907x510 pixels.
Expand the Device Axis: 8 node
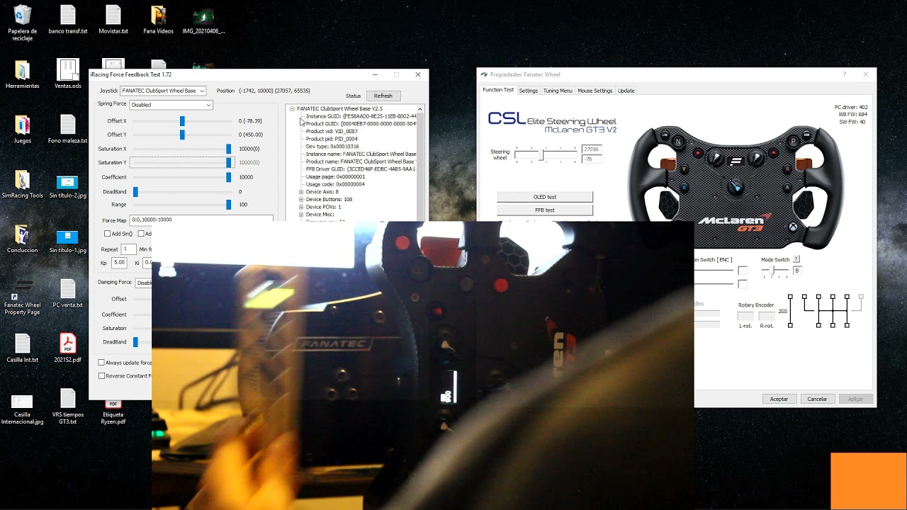pos(301,192)
